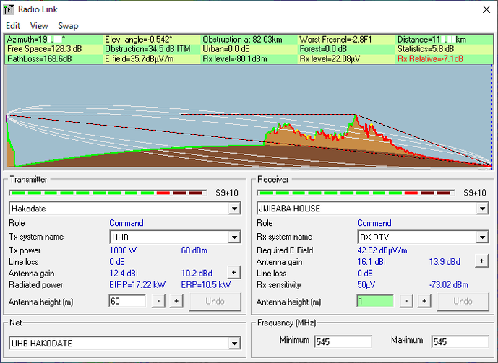The width and height of the screenshot is (498, 363).
Task: Click the 13.9 dBd receiver gain value
Action: 445,262
